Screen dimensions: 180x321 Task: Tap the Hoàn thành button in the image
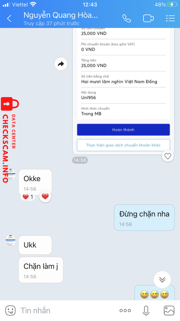(x=123, y=129)
